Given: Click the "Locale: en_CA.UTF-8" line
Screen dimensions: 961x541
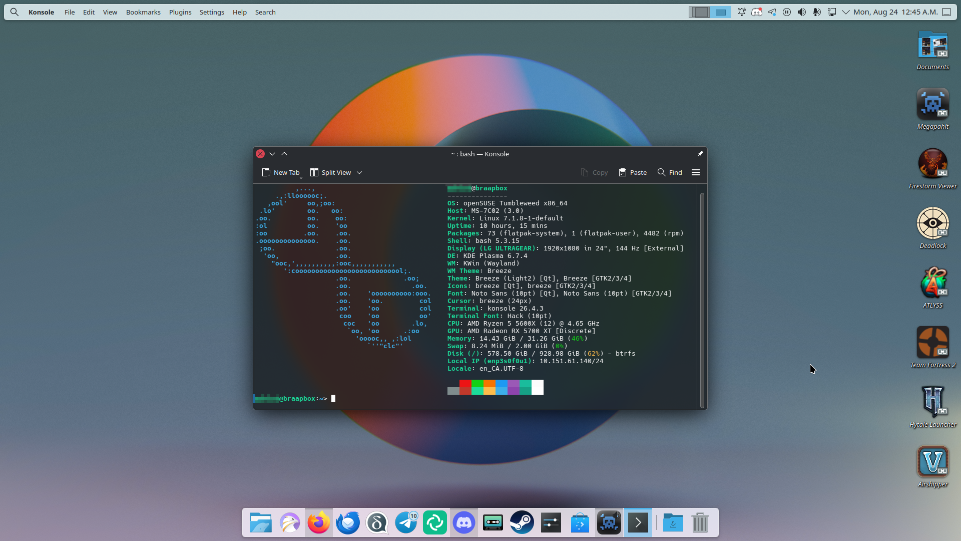Looking at the screenshot, I should (x=486, y=369).
